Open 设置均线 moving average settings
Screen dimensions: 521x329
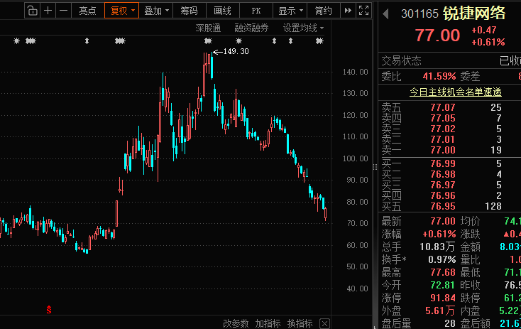[302, 28]
